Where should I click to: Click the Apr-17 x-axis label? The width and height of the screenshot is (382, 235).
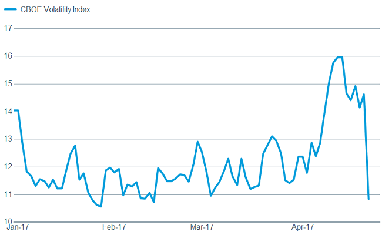click(x=303, y=227)
